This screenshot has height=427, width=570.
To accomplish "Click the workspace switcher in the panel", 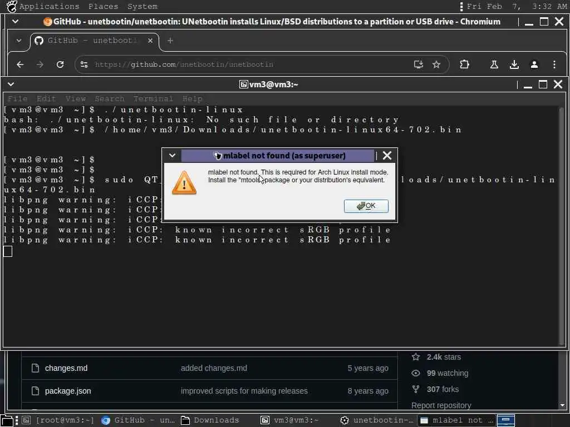I will pyautogui.click(x=506, y=420).
